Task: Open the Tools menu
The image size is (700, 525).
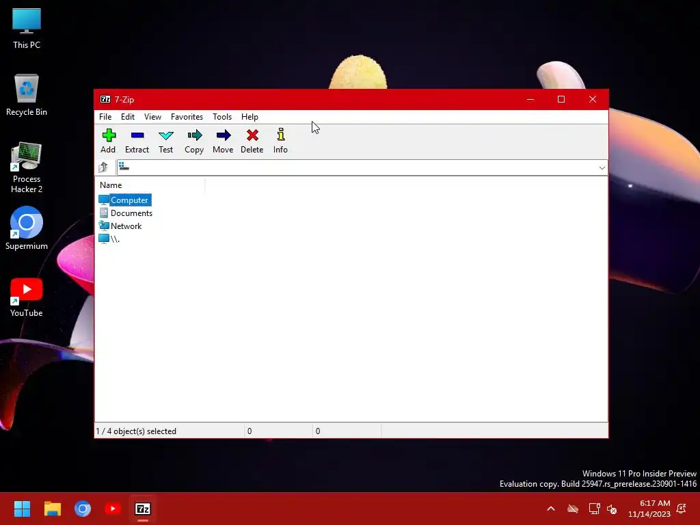Action: tap(222, 116)
